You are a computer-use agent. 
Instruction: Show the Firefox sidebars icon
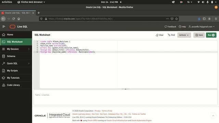click(204, 19)
